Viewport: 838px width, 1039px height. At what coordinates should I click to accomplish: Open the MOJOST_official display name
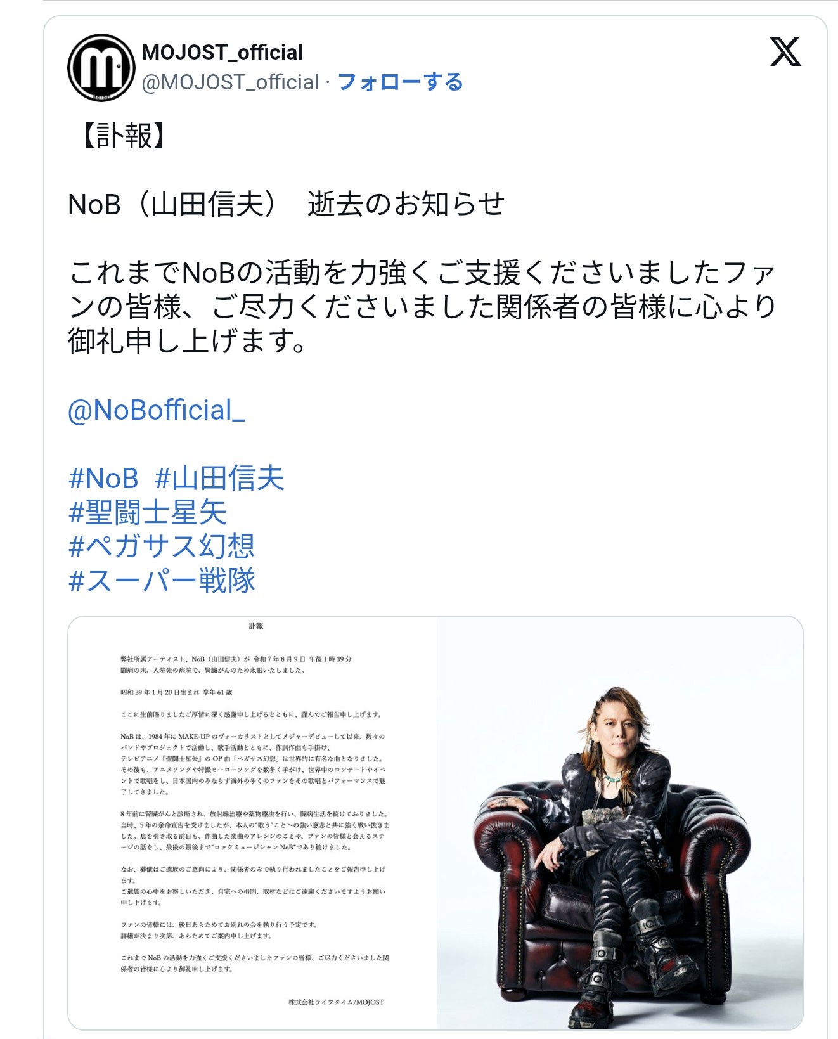(222, 52)
